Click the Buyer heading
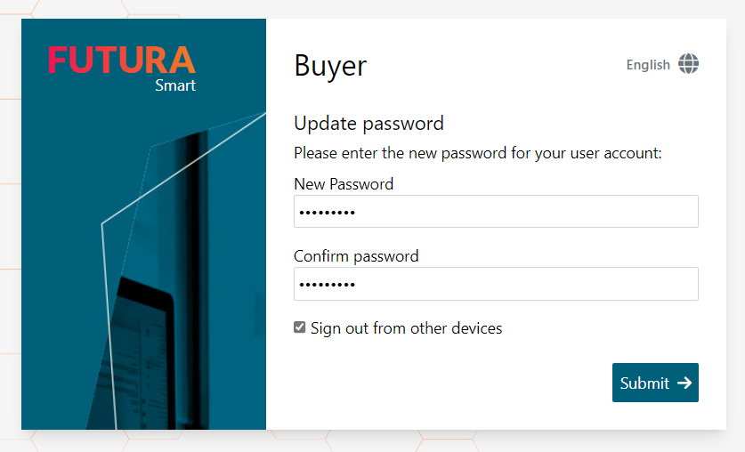This screenshot has width=745, height=452. pyautogui.click(x=330, y=66)
